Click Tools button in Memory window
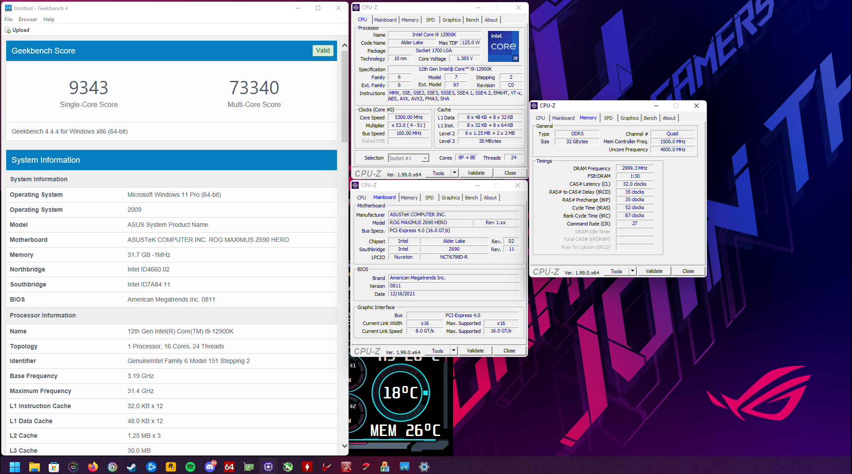Screen dimensions: 852x474 (x=616, y=271)
